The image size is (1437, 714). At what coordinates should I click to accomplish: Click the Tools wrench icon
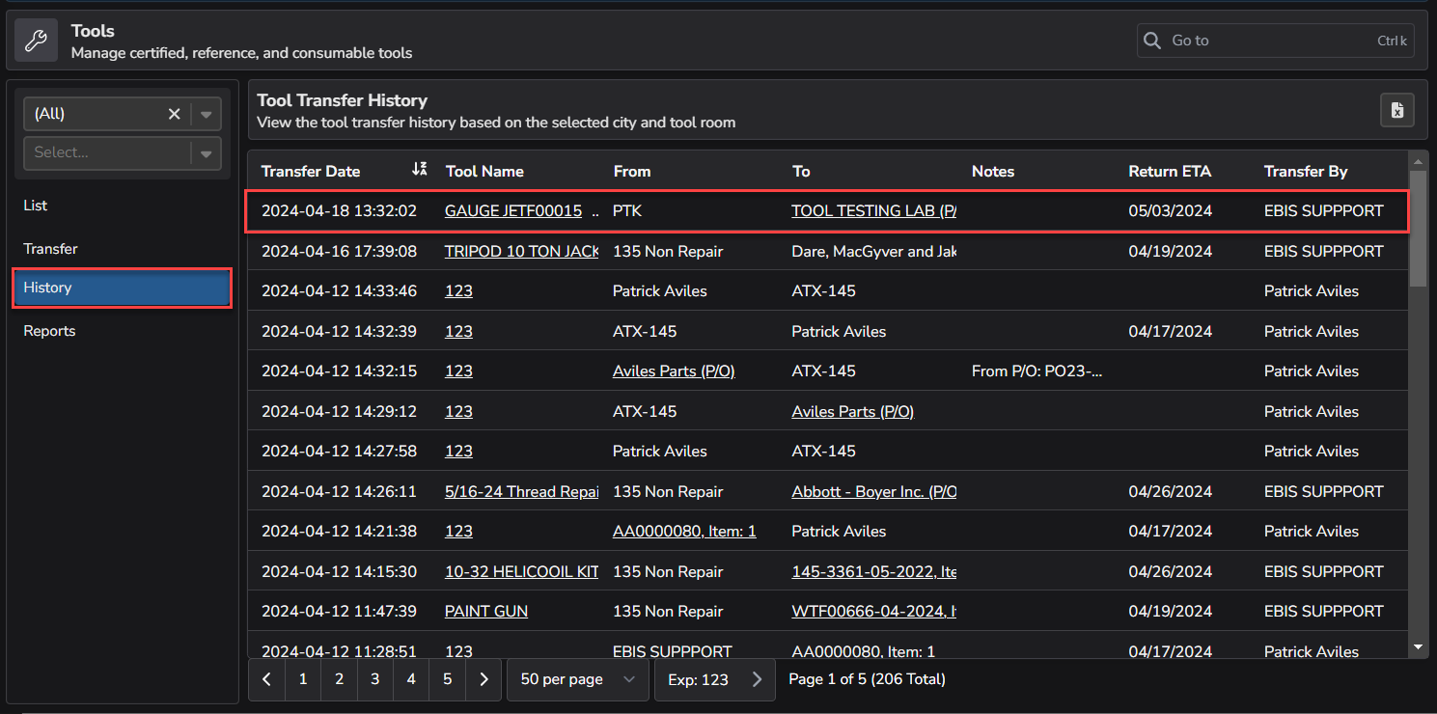[x=36, y=41]
